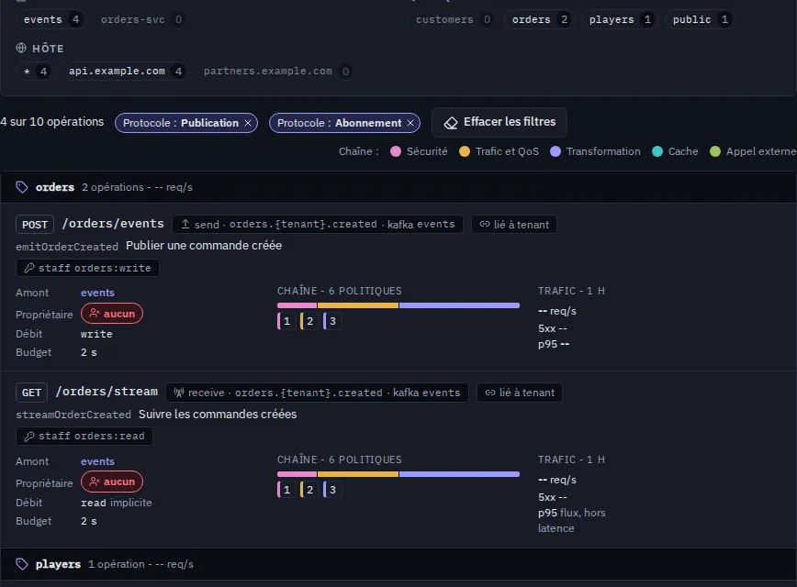797x587 pixels.
Task: Toggle the orders-svc 0 filter chip
Action: (x=141, y=19)
